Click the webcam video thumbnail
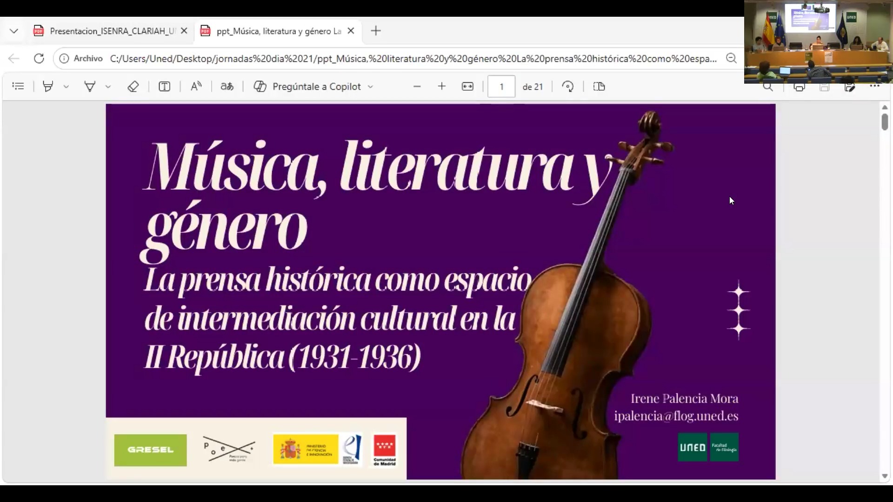The width and height of the screenshot is (893, 502). point(819,42)
